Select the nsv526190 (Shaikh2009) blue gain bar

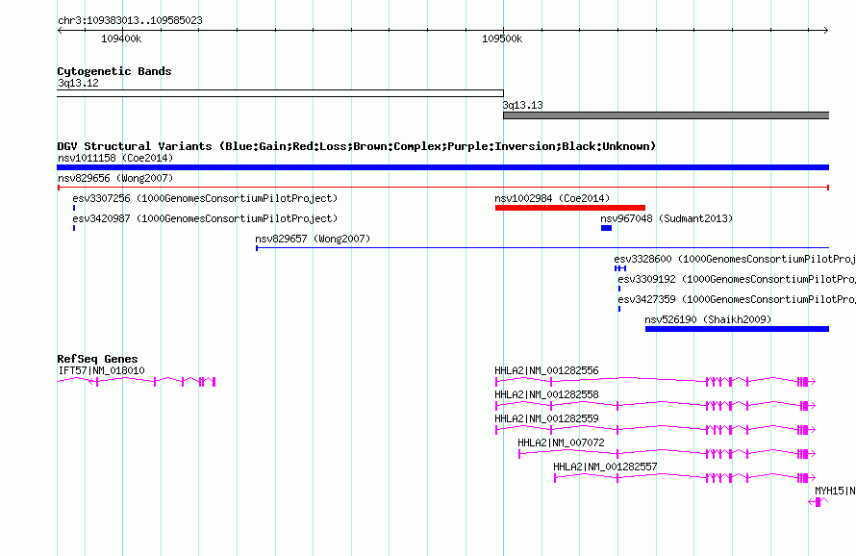click(737, 329)
